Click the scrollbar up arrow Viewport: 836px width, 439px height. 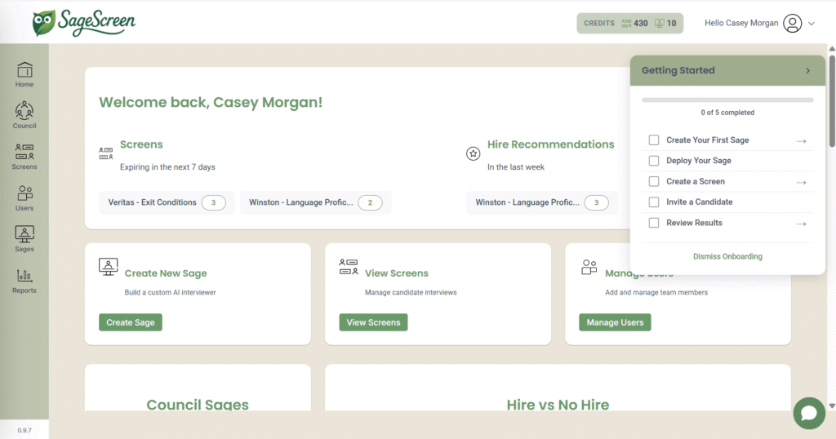(x=832, y=48)
